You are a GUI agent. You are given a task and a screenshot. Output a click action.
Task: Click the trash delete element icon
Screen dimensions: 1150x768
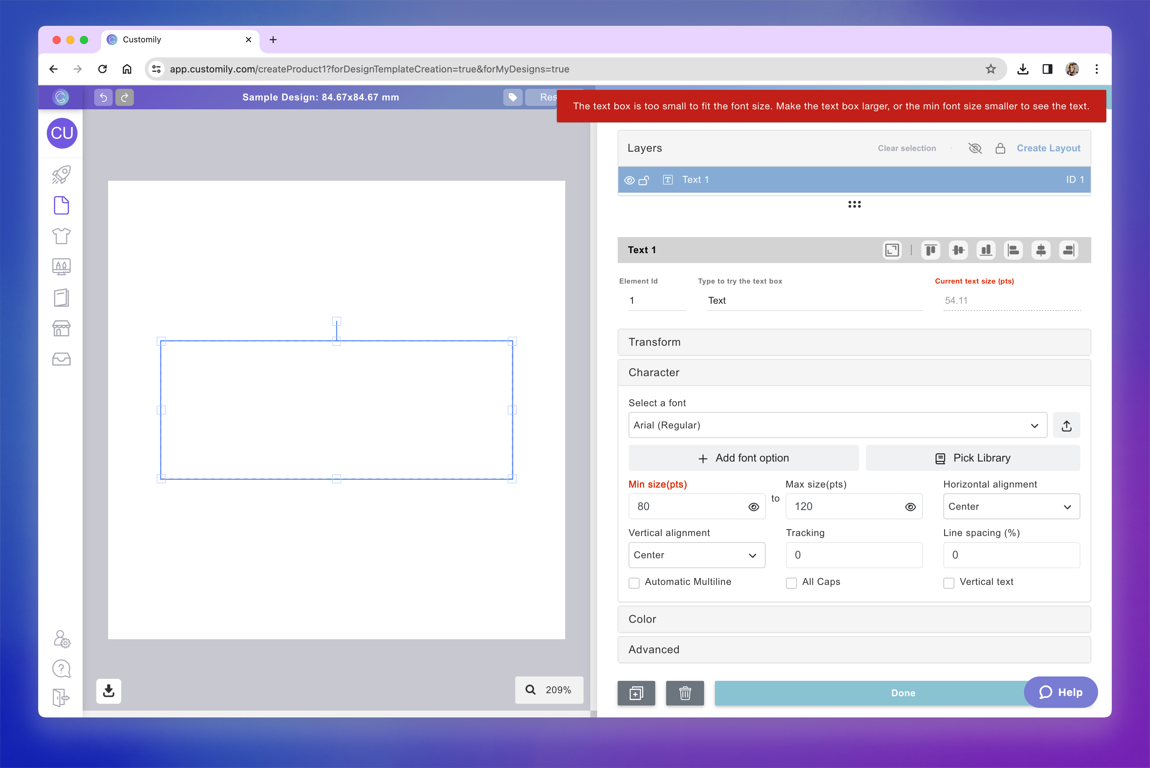[684, 693]
